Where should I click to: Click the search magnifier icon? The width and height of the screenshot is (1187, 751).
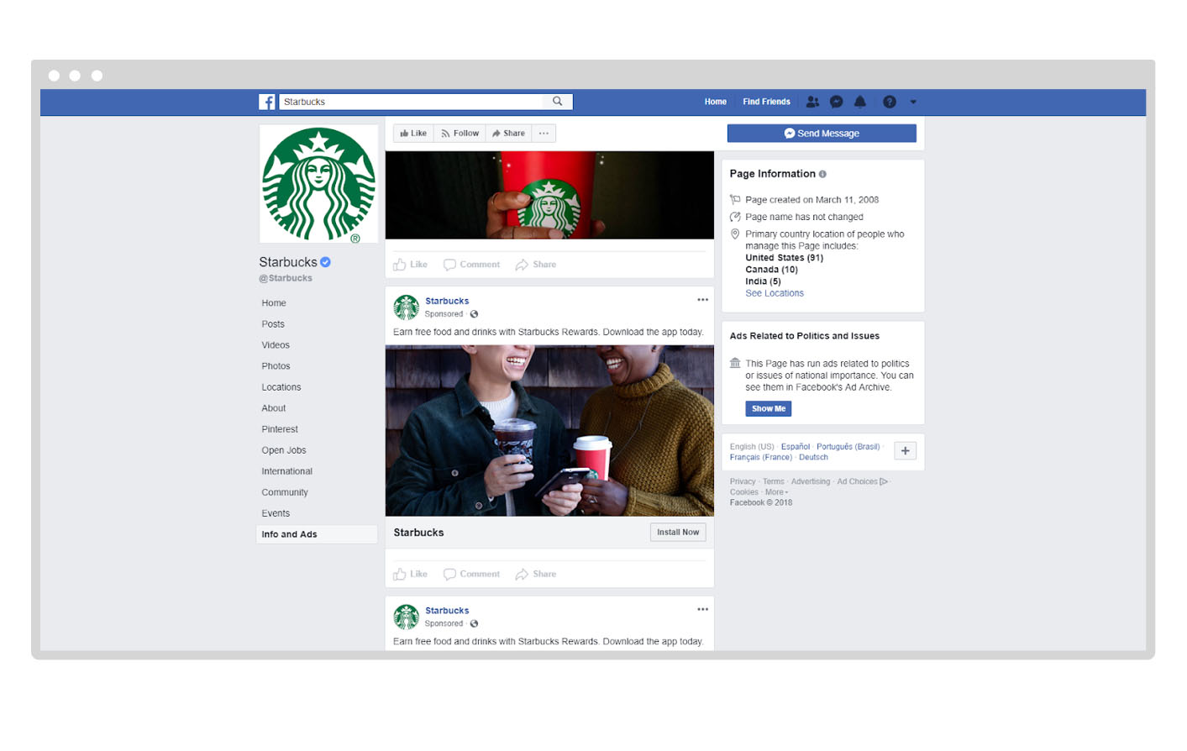click(x=557, y=102)
